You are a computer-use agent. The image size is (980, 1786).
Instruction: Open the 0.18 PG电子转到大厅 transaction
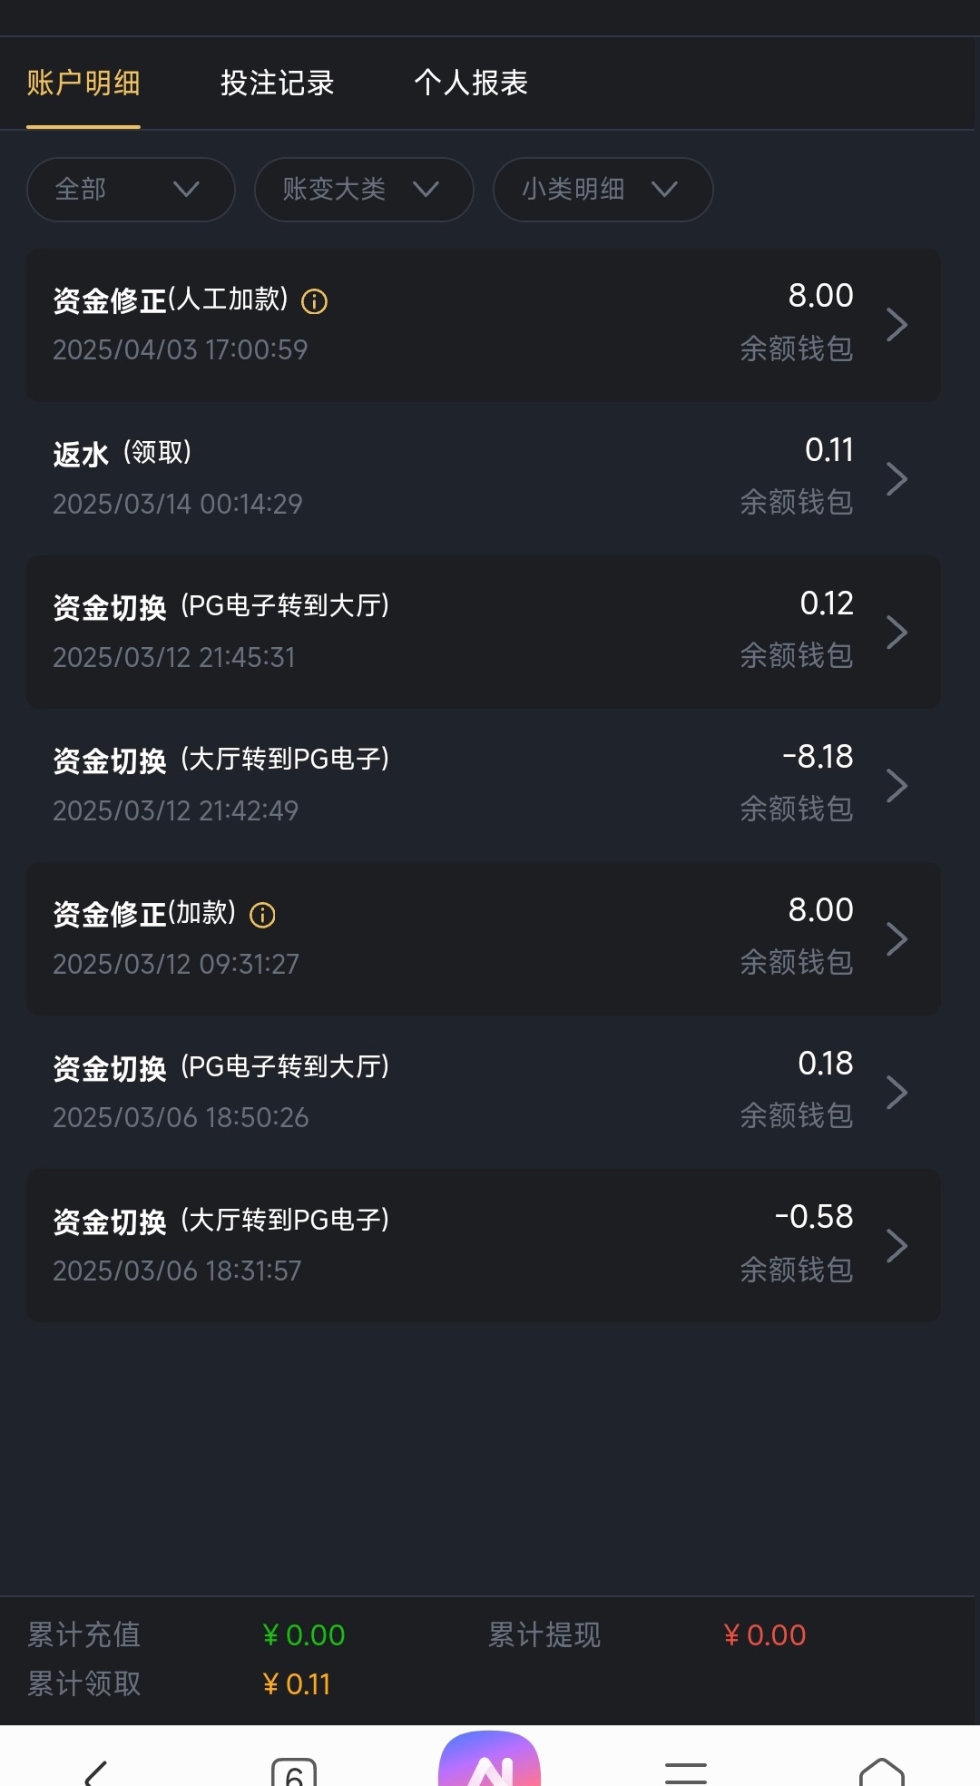483,1092
